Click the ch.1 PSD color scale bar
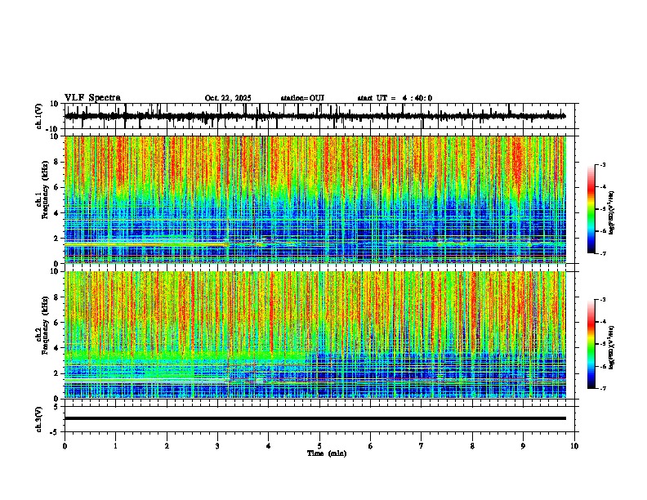 click(591, 209)
